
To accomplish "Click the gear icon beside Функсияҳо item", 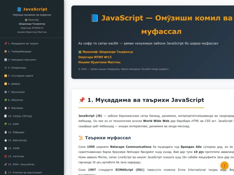I will 6,92.
